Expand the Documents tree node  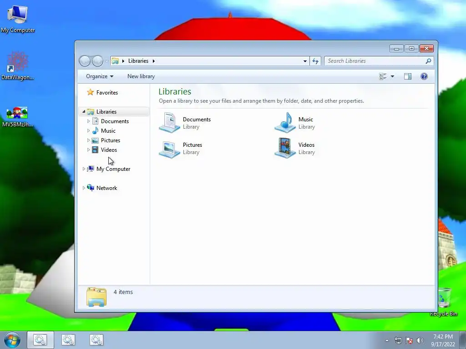point(88,121)
